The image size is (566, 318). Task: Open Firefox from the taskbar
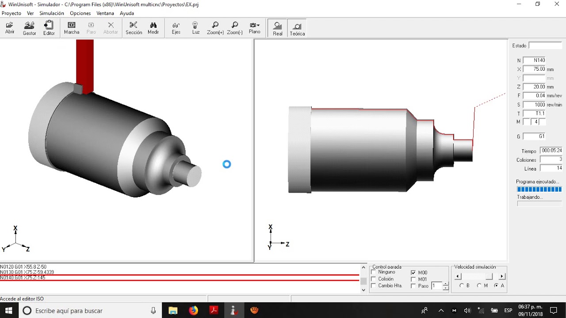point(193,310)
